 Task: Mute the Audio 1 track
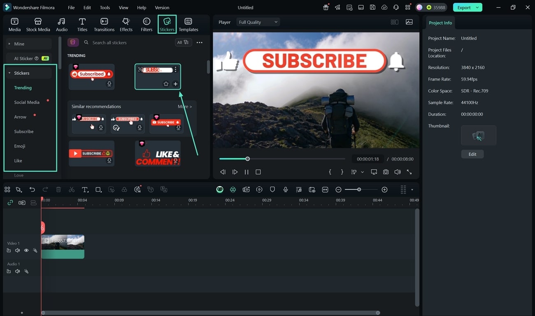[18, 271]
